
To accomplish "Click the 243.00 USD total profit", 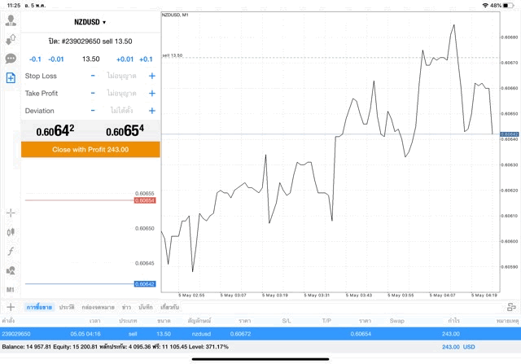I will click(458, 347).
